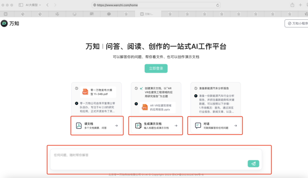This screenshot has width=308, height=178.
Task: Click the assistant avatar beside 准备一份新能源 text
Action: tap(196, 96)
